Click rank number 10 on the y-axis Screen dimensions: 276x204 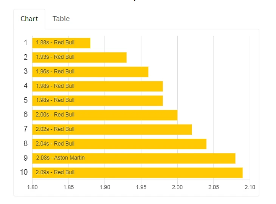pos(24,172)
